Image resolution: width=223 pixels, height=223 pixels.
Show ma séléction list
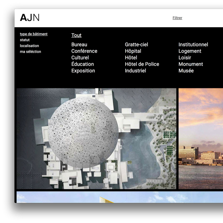(x=30, y=51)
